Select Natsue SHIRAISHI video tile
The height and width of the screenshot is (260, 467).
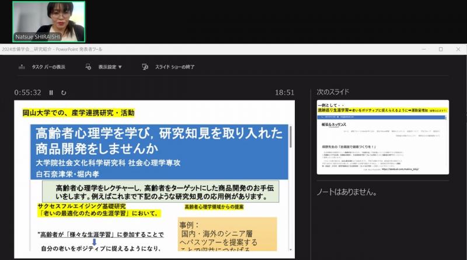[49, 22]
